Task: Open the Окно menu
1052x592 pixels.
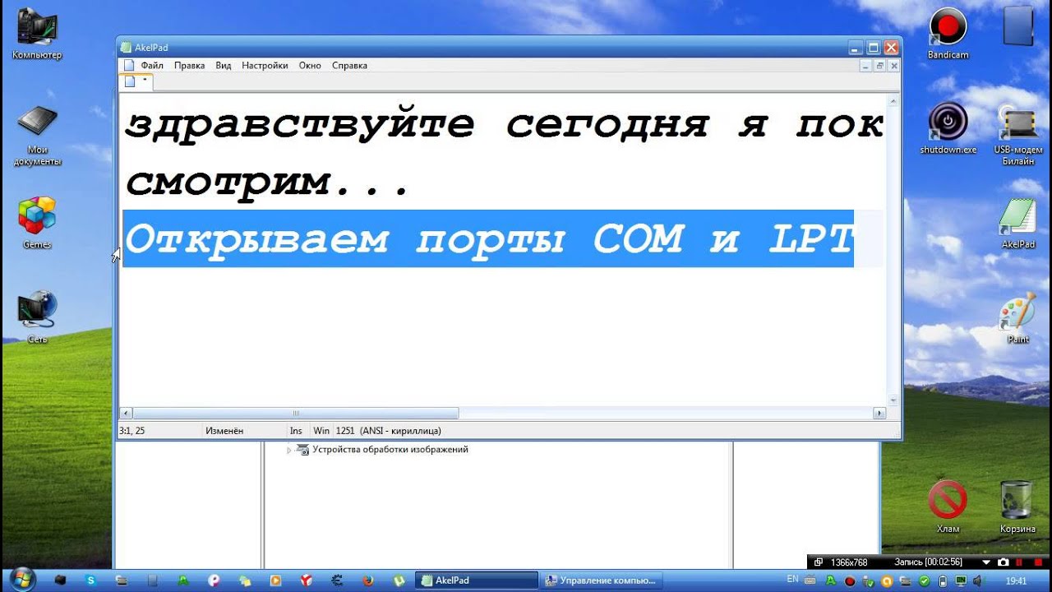Action: [310, 66]
